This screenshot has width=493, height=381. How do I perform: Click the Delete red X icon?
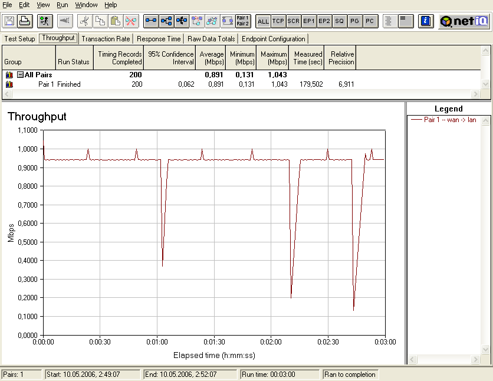pyautogui.click(x=131, y=21)
